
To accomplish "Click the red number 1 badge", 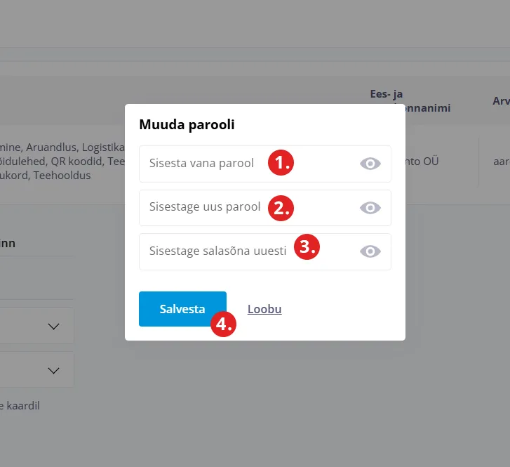I will (x=280, y=163).
